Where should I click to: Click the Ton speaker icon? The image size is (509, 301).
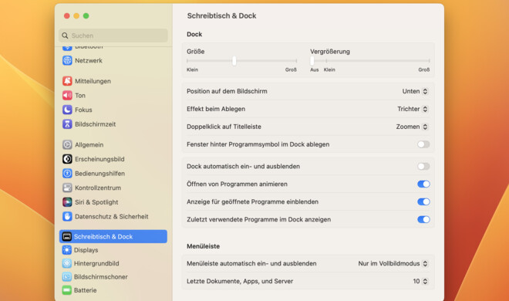point(67,95)
